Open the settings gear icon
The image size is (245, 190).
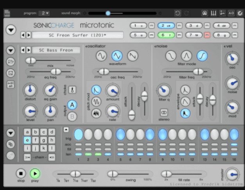coord(240,13)
